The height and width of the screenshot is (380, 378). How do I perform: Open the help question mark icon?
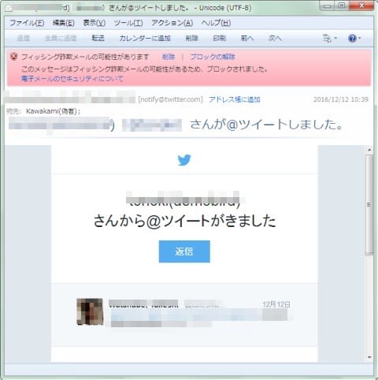[352, 39]
